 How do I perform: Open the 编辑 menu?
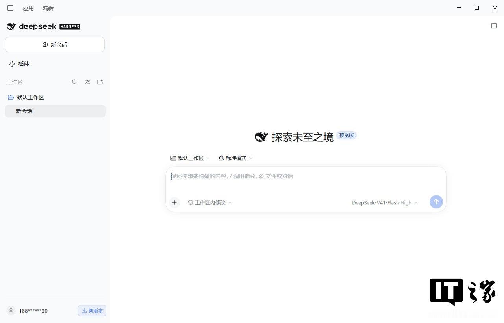pyautogui.click(x=48, y=8)
